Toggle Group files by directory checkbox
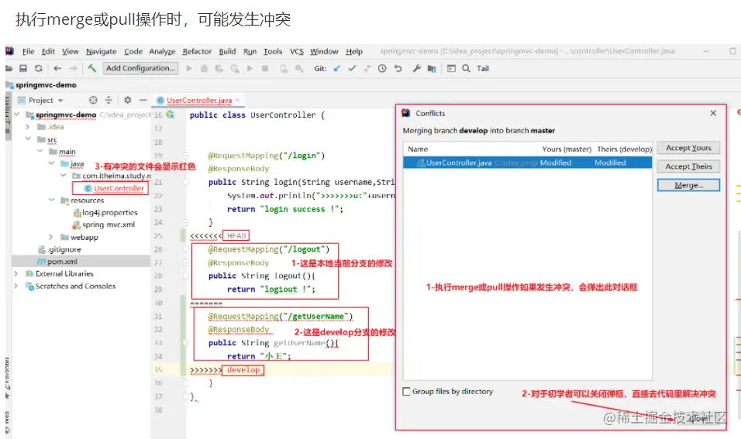 pyautogui.click(x=406, y=391)
